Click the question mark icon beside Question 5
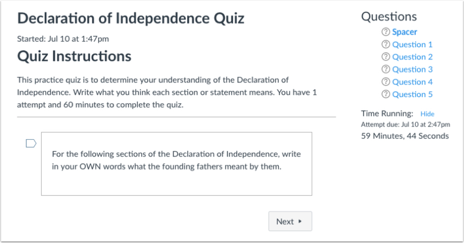 point(386,94)
